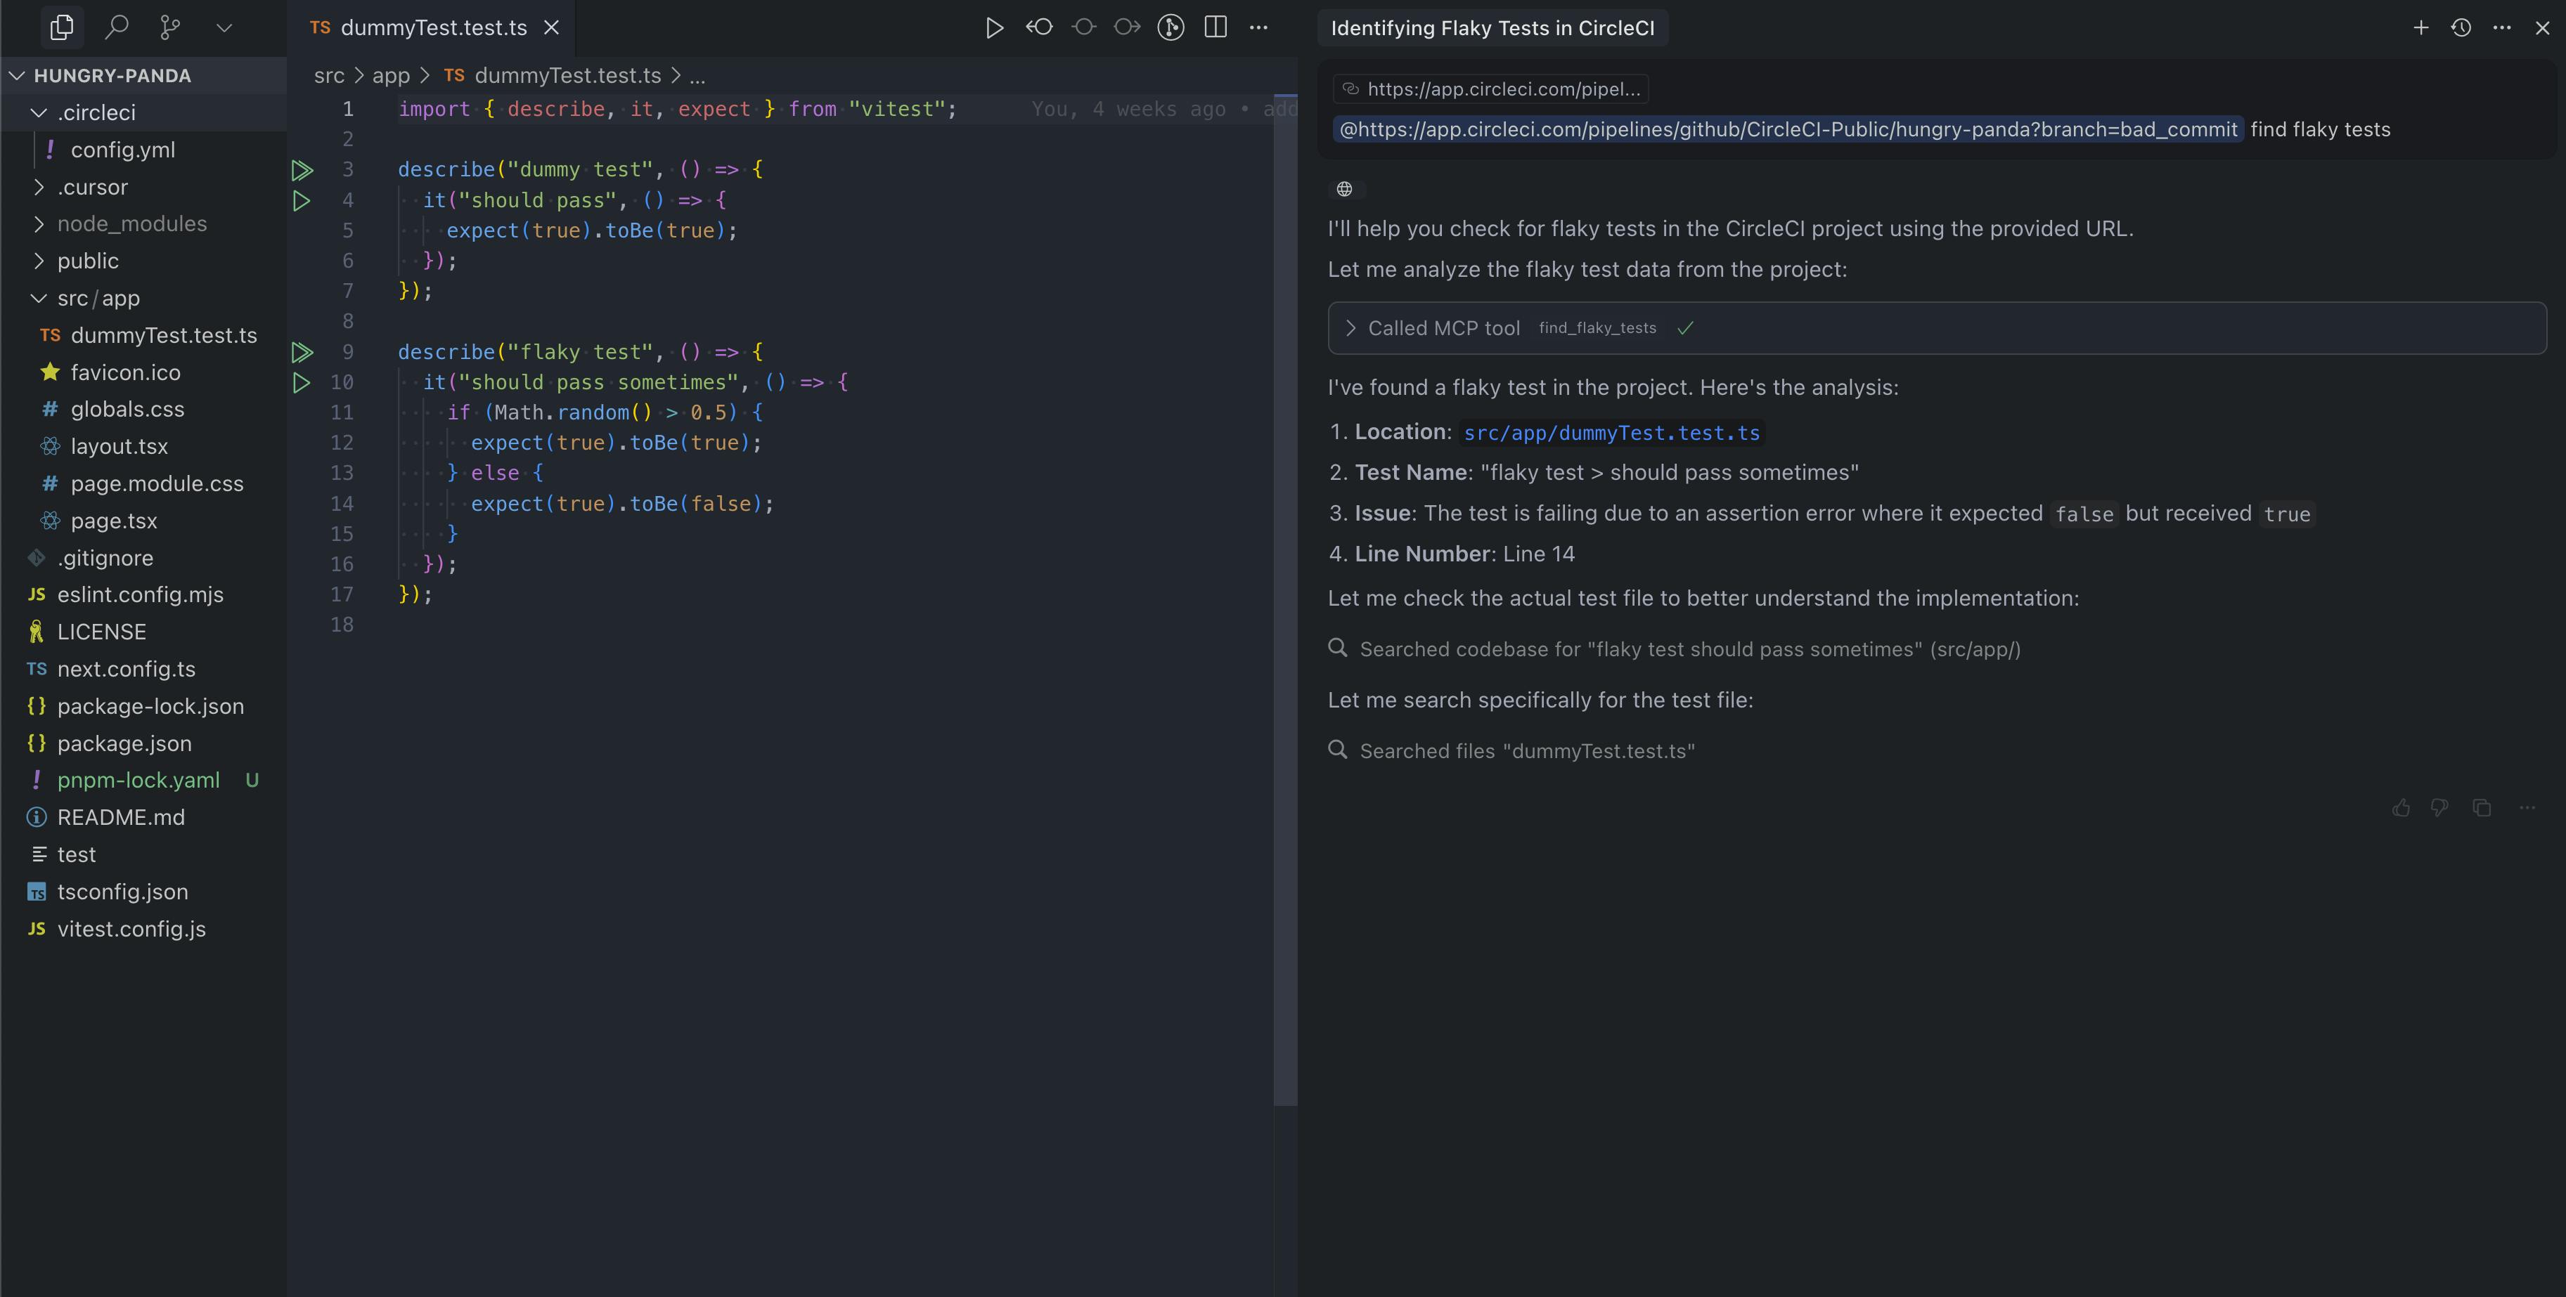
Task: Select the split editor icon in the toolbar
Action: click(1214, 27)
